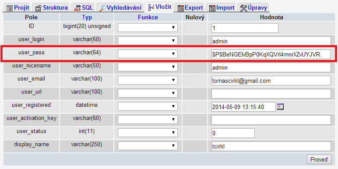Image resolution: width=338 pixels, height=169 pixels.
Task: Focus the display_name field with tcirkl
Action: click(x=271, y=146)
